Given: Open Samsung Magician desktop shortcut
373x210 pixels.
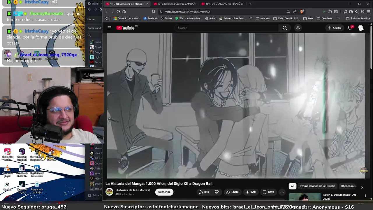Looking at the screenshot, I should pos(22,155).
